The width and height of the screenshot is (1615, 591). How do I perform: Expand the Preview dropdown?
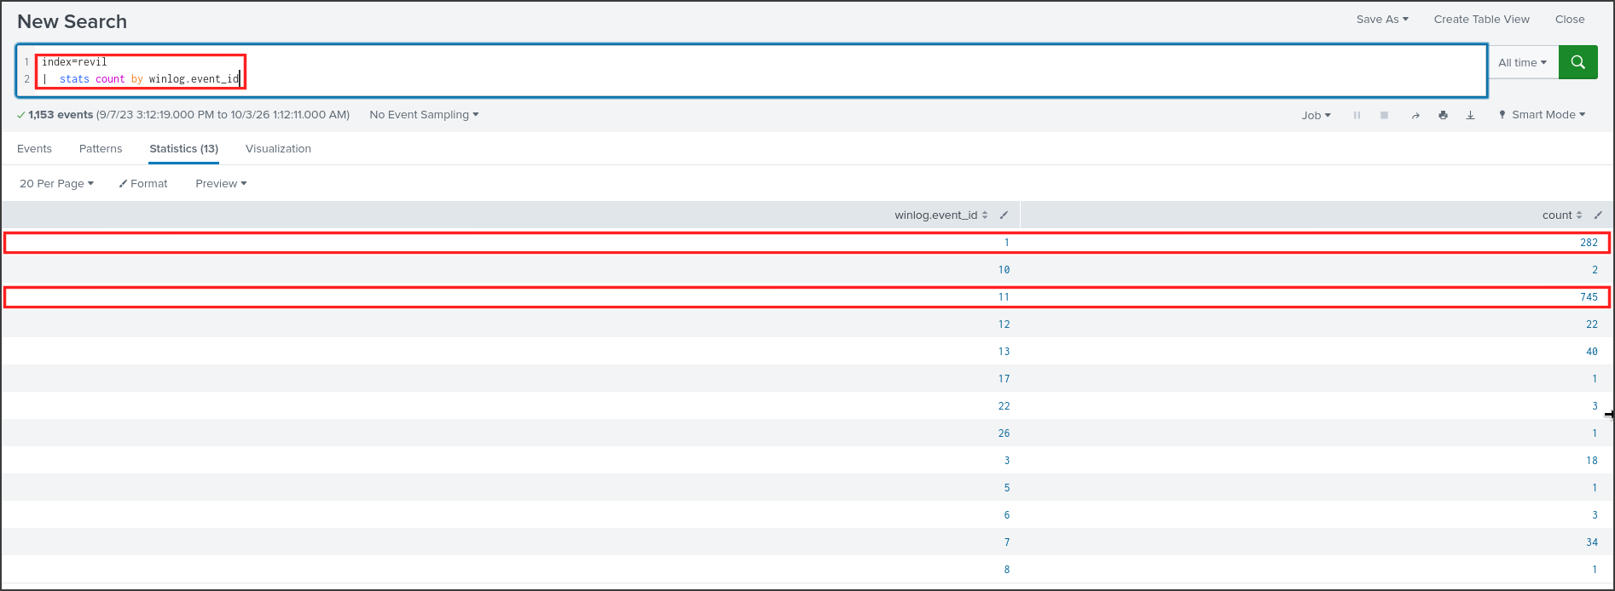(221, 184)
